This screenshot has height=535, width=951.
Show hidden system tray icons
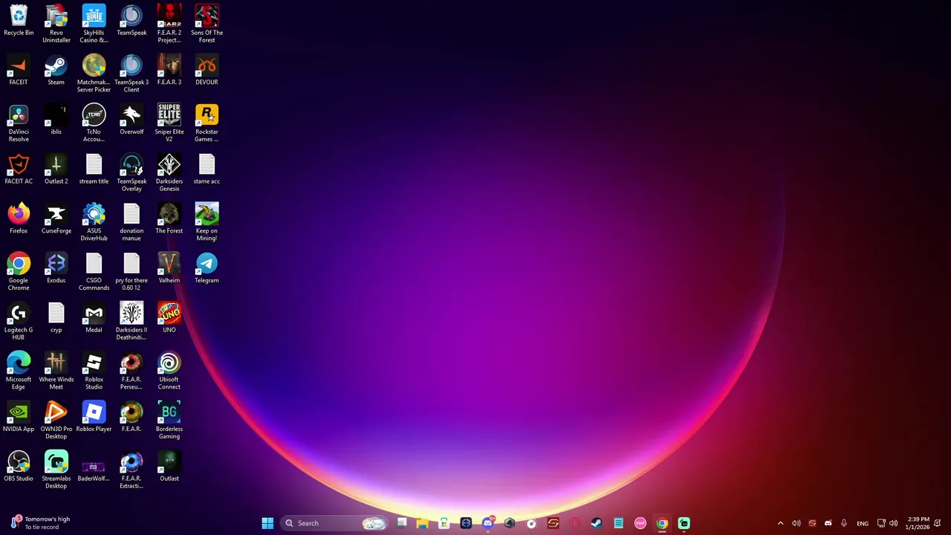tap(780, 523)
